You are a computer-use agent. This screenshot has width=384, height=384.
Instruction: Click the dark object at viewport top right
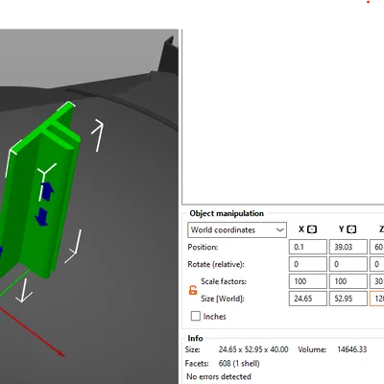pyautogui.click(x=168, y=56)
